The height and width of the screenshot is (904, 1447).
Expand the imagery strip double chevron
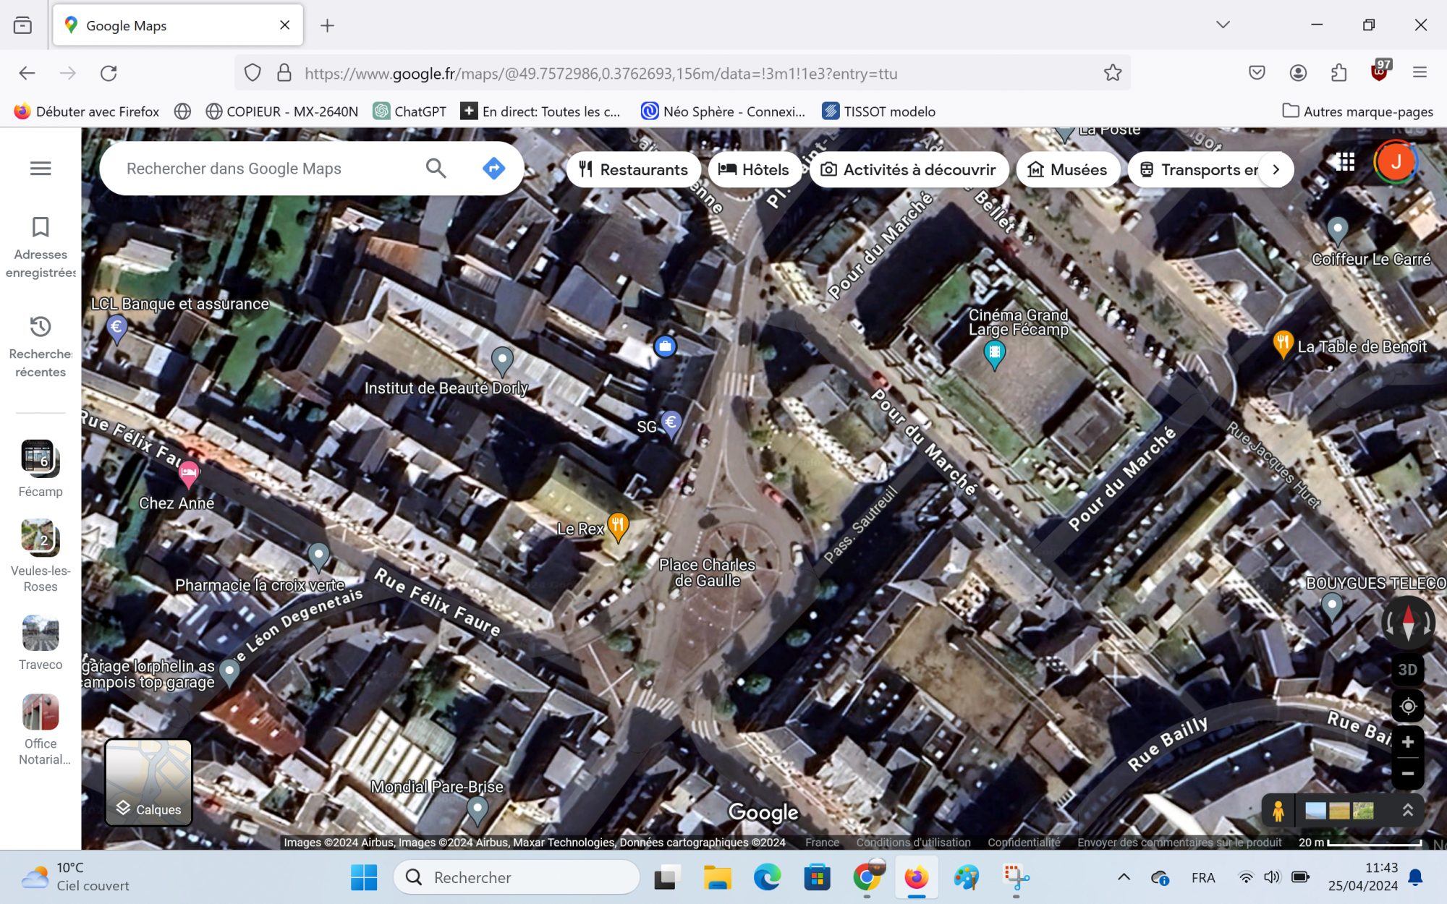1408,810
